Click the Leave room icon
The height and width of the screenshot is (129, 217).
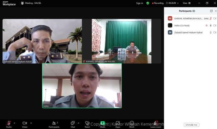(x=156, y=123)
